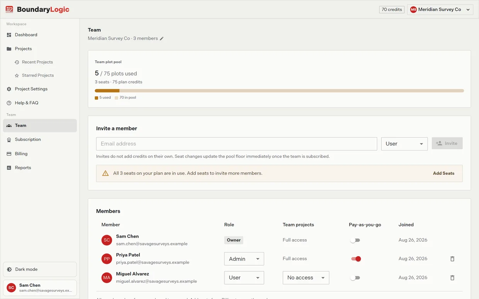Viewport: 479px width, 299px height.
Task: Click the Dark mode moon icon
Action: pyautogui.click(x=10, y=269)
